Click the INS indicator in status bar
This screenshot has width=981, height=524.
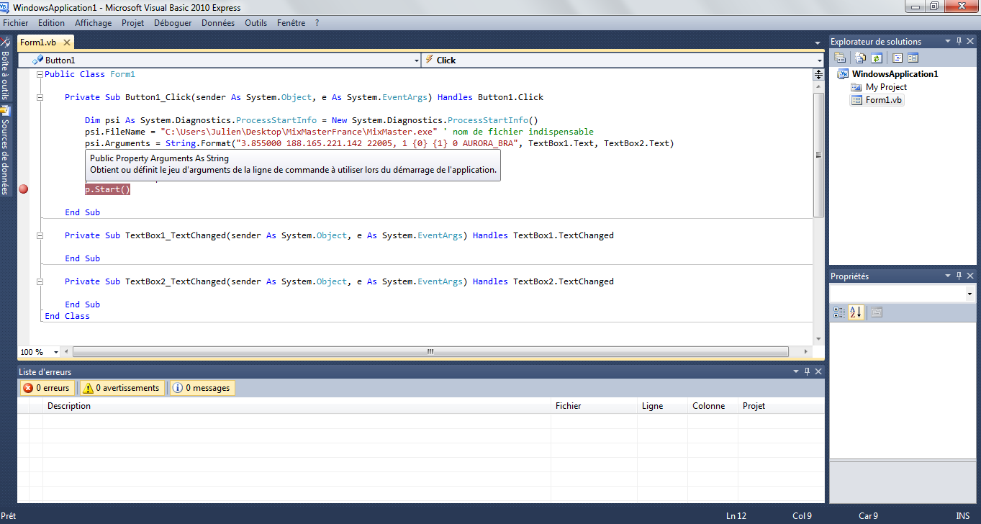[x=962, y=515]
